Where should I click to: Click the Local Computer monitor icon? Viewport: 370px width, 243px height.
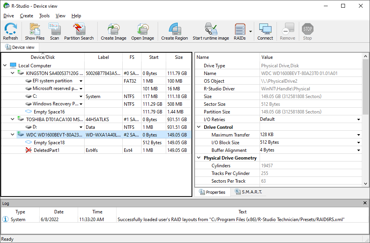pos(13,65)
